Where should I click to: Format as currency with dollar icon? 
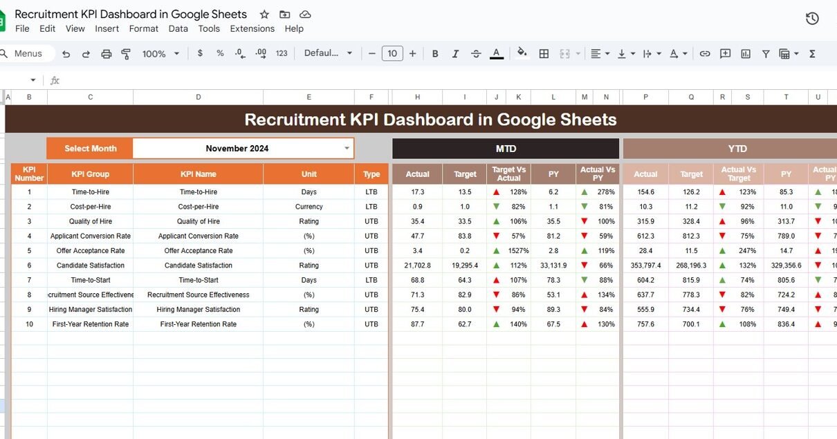[x=200, y=53]
